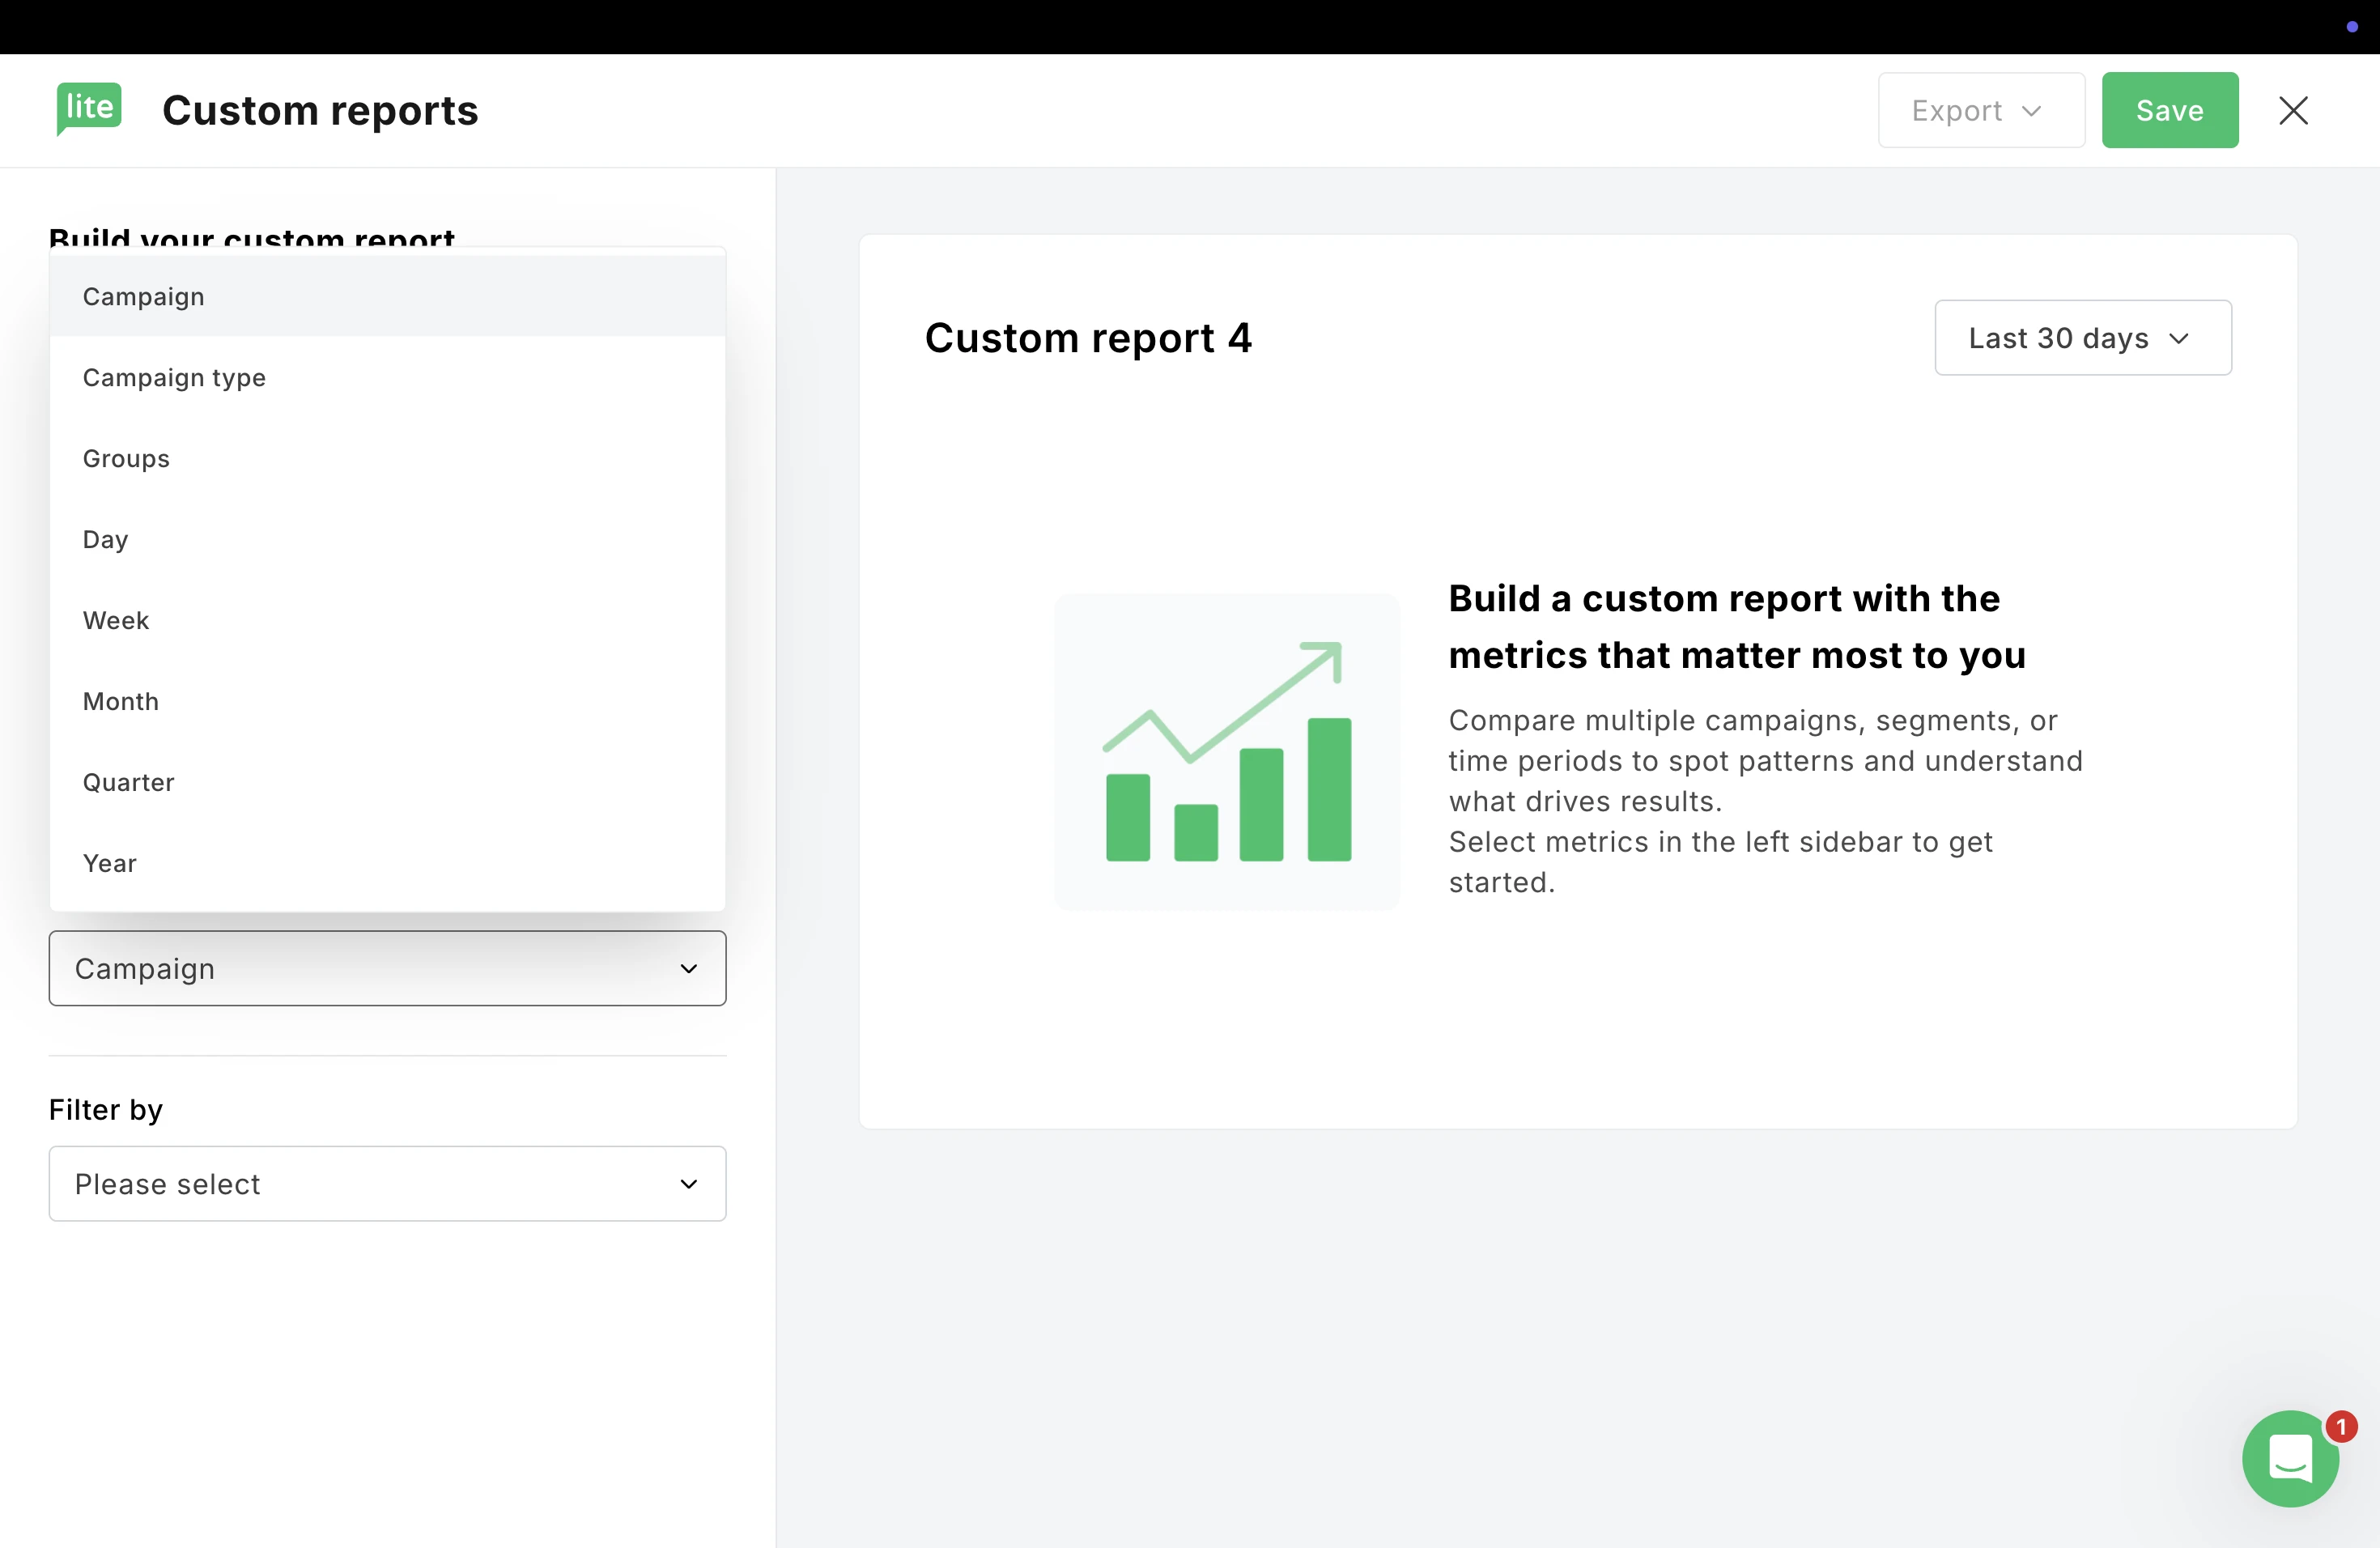Pick the Day grouping option

pyautogui.click(x=105, y=540)
